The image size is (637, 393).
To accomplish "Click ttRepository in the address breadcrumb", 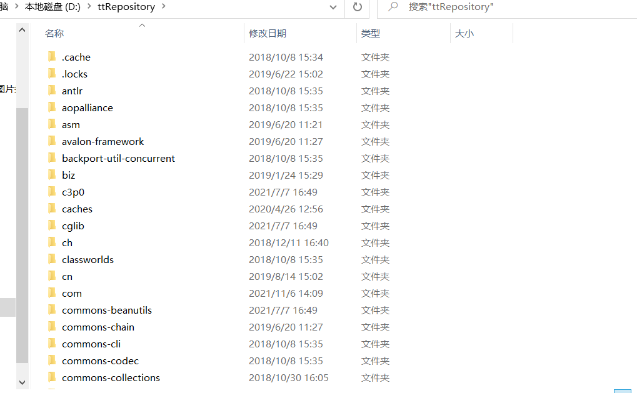I will coord(126,6).
